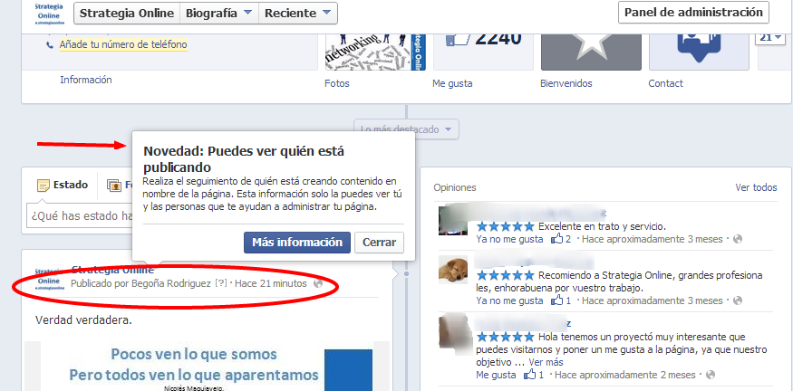Click thumbs-up count 1 on Recomiendo review
This screenshot has height=391, width=793.
click(561, 300)
